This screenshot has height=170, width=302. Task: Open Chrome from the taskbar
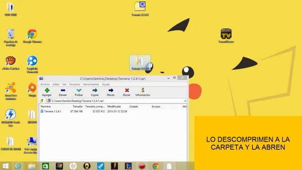[156, 166]
